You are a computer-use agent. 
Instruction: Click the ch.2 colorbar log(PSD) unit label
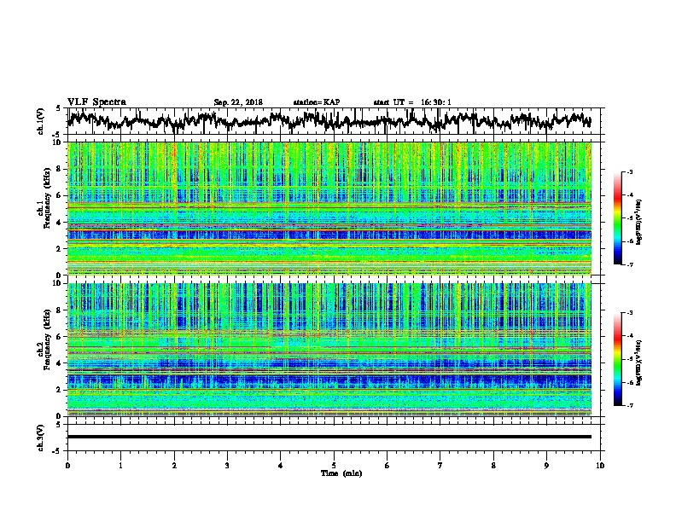coord(638,362)
